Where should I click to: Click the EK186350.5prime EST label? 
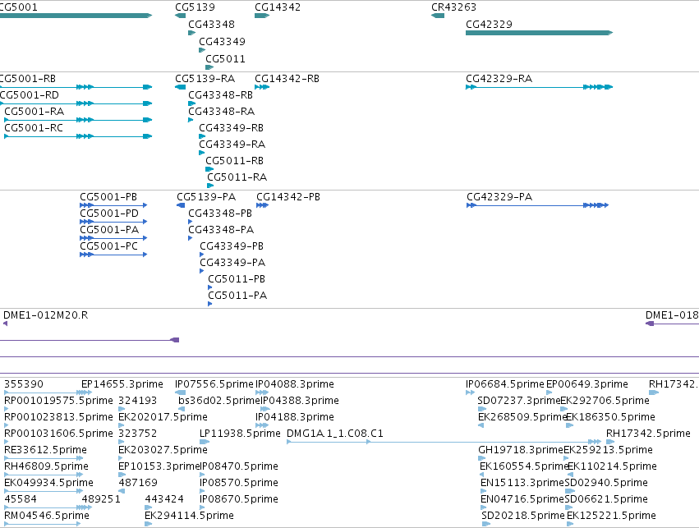point(611,417)
